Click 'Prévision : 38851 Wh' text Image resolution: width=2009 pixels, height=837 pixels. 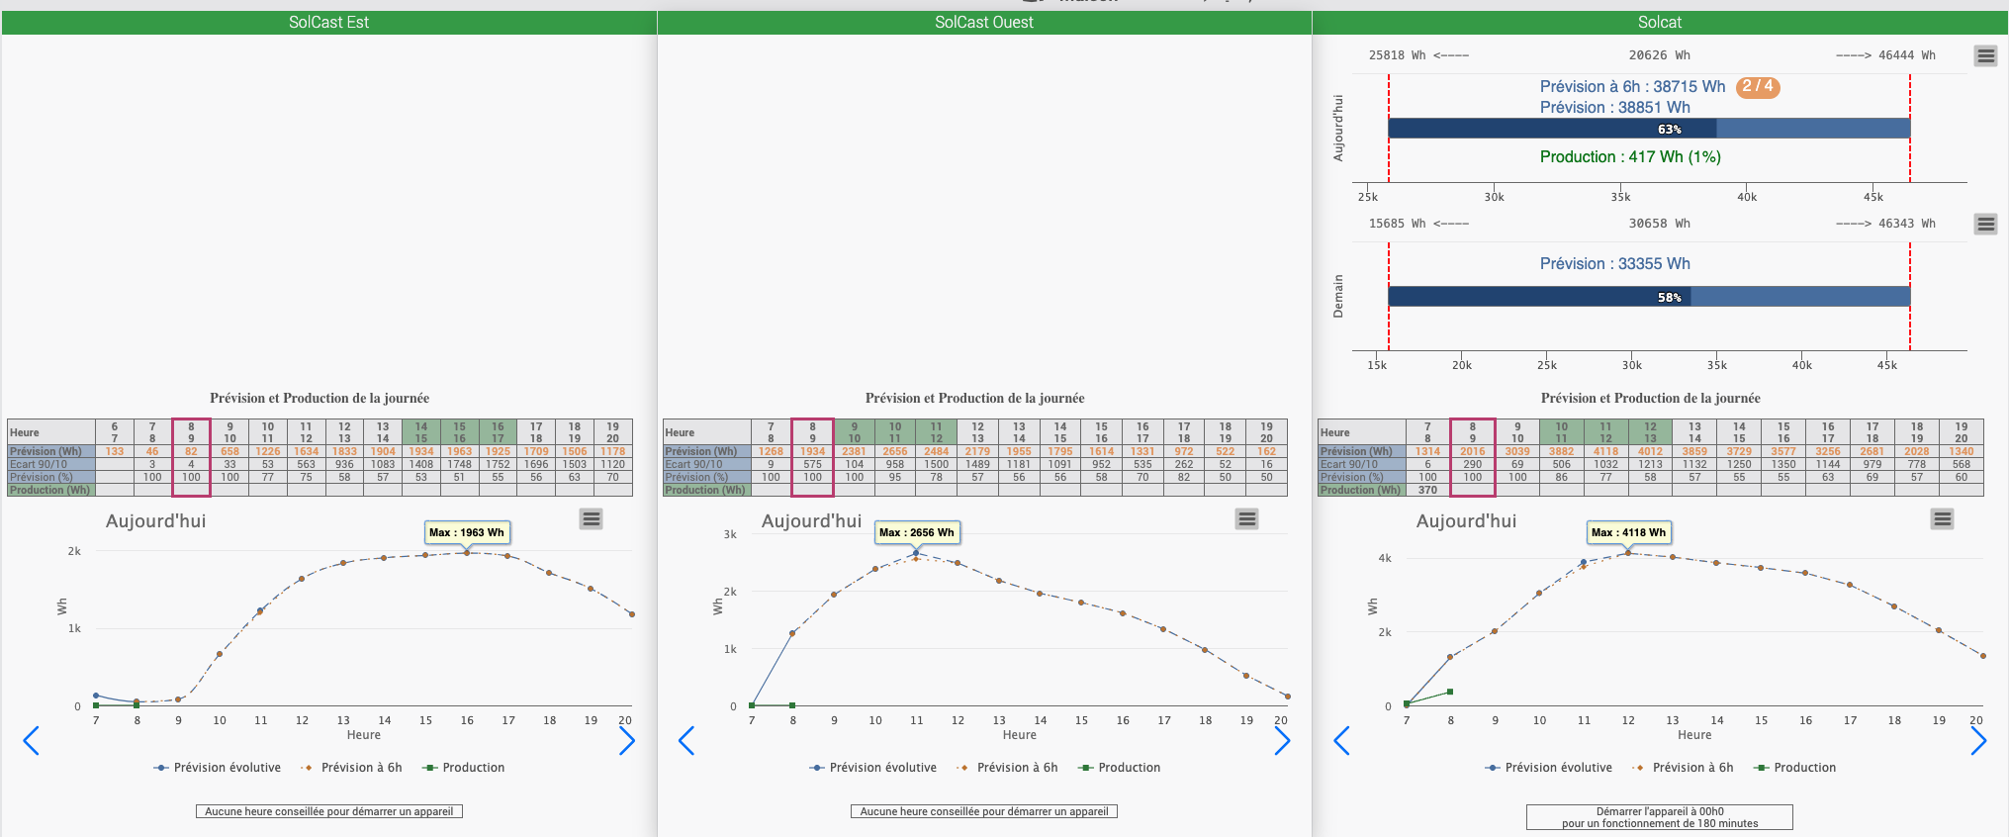[1615, 108]
